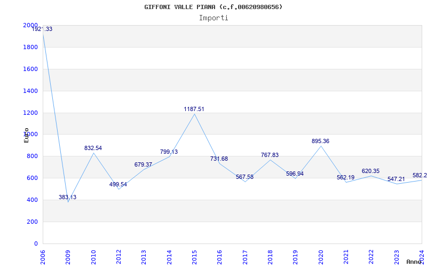Click the Anno axis label
The height and width of the screenshot is (267, 427).
coord(414,262)
